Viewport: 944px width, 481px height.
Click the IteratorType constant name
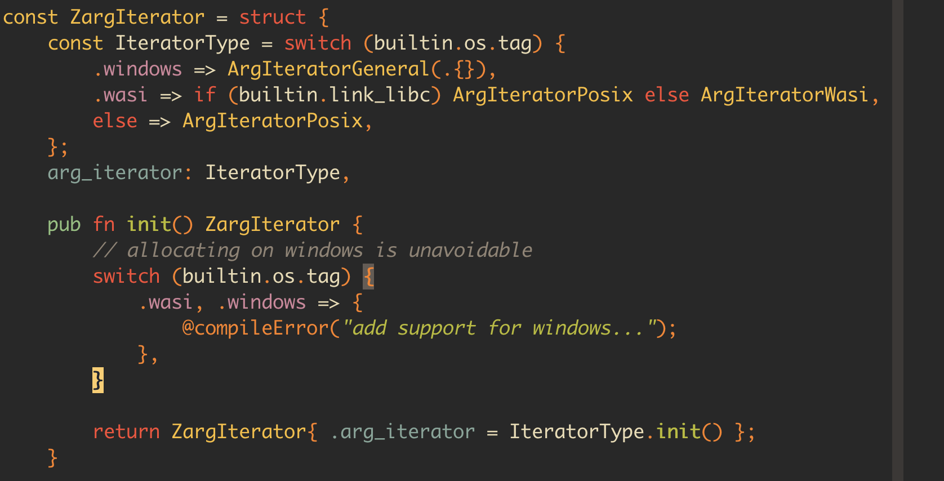coord(182,43)
